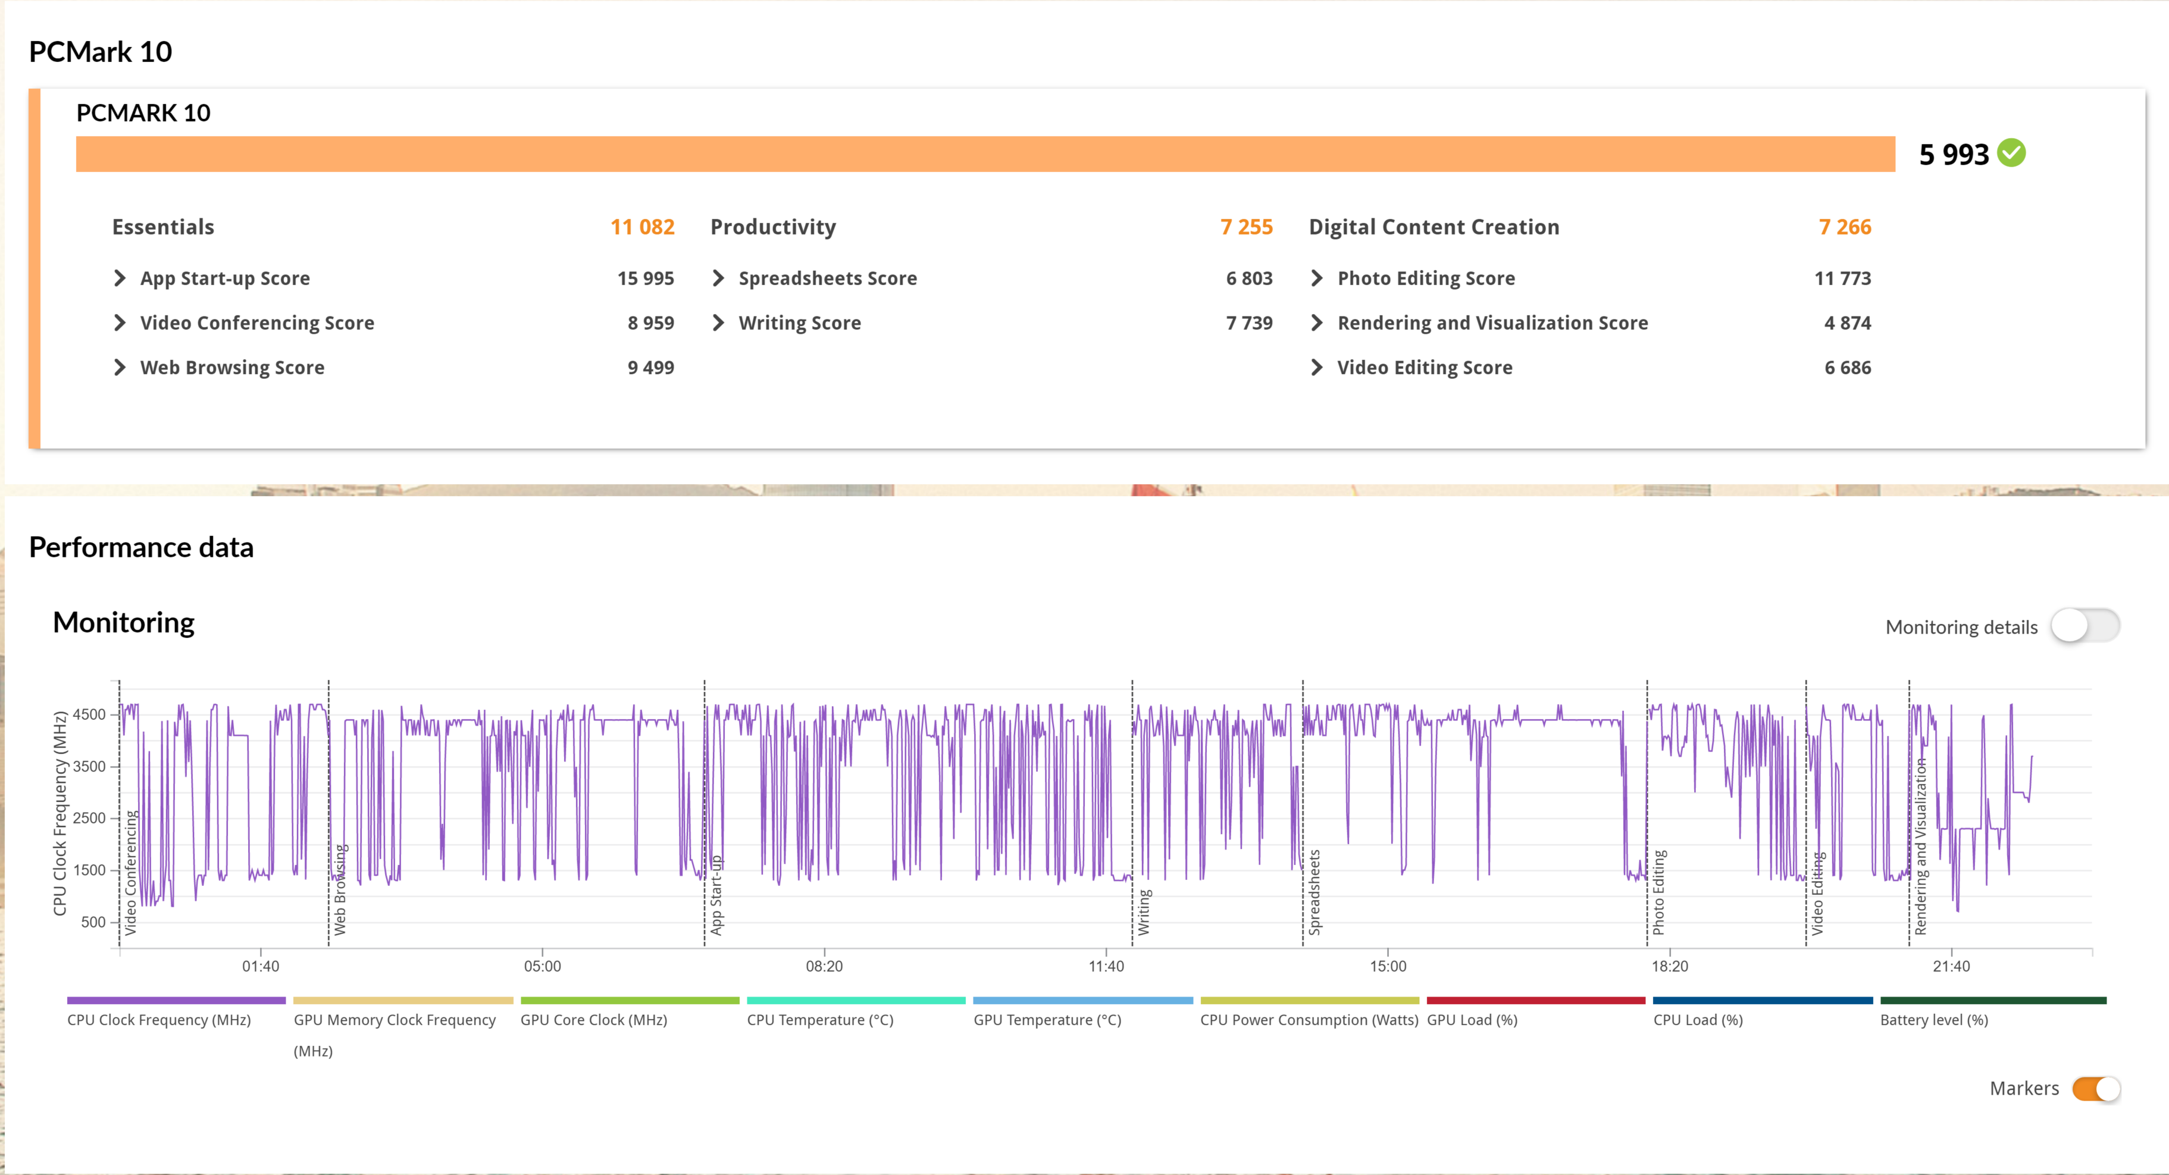Click Photo Editing value 11 773
This screenshot has width=2169, height=1175.
pyautogui.click(x=1842, y=278)
